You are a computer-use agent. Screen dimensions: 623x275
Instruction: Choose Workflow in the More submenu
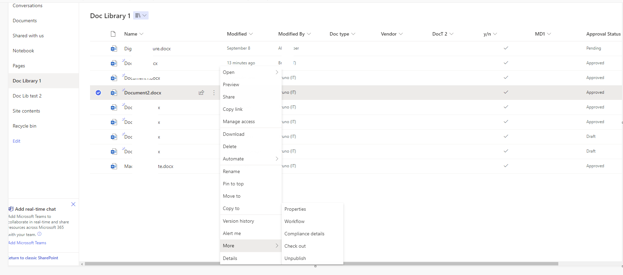point(312,221)
